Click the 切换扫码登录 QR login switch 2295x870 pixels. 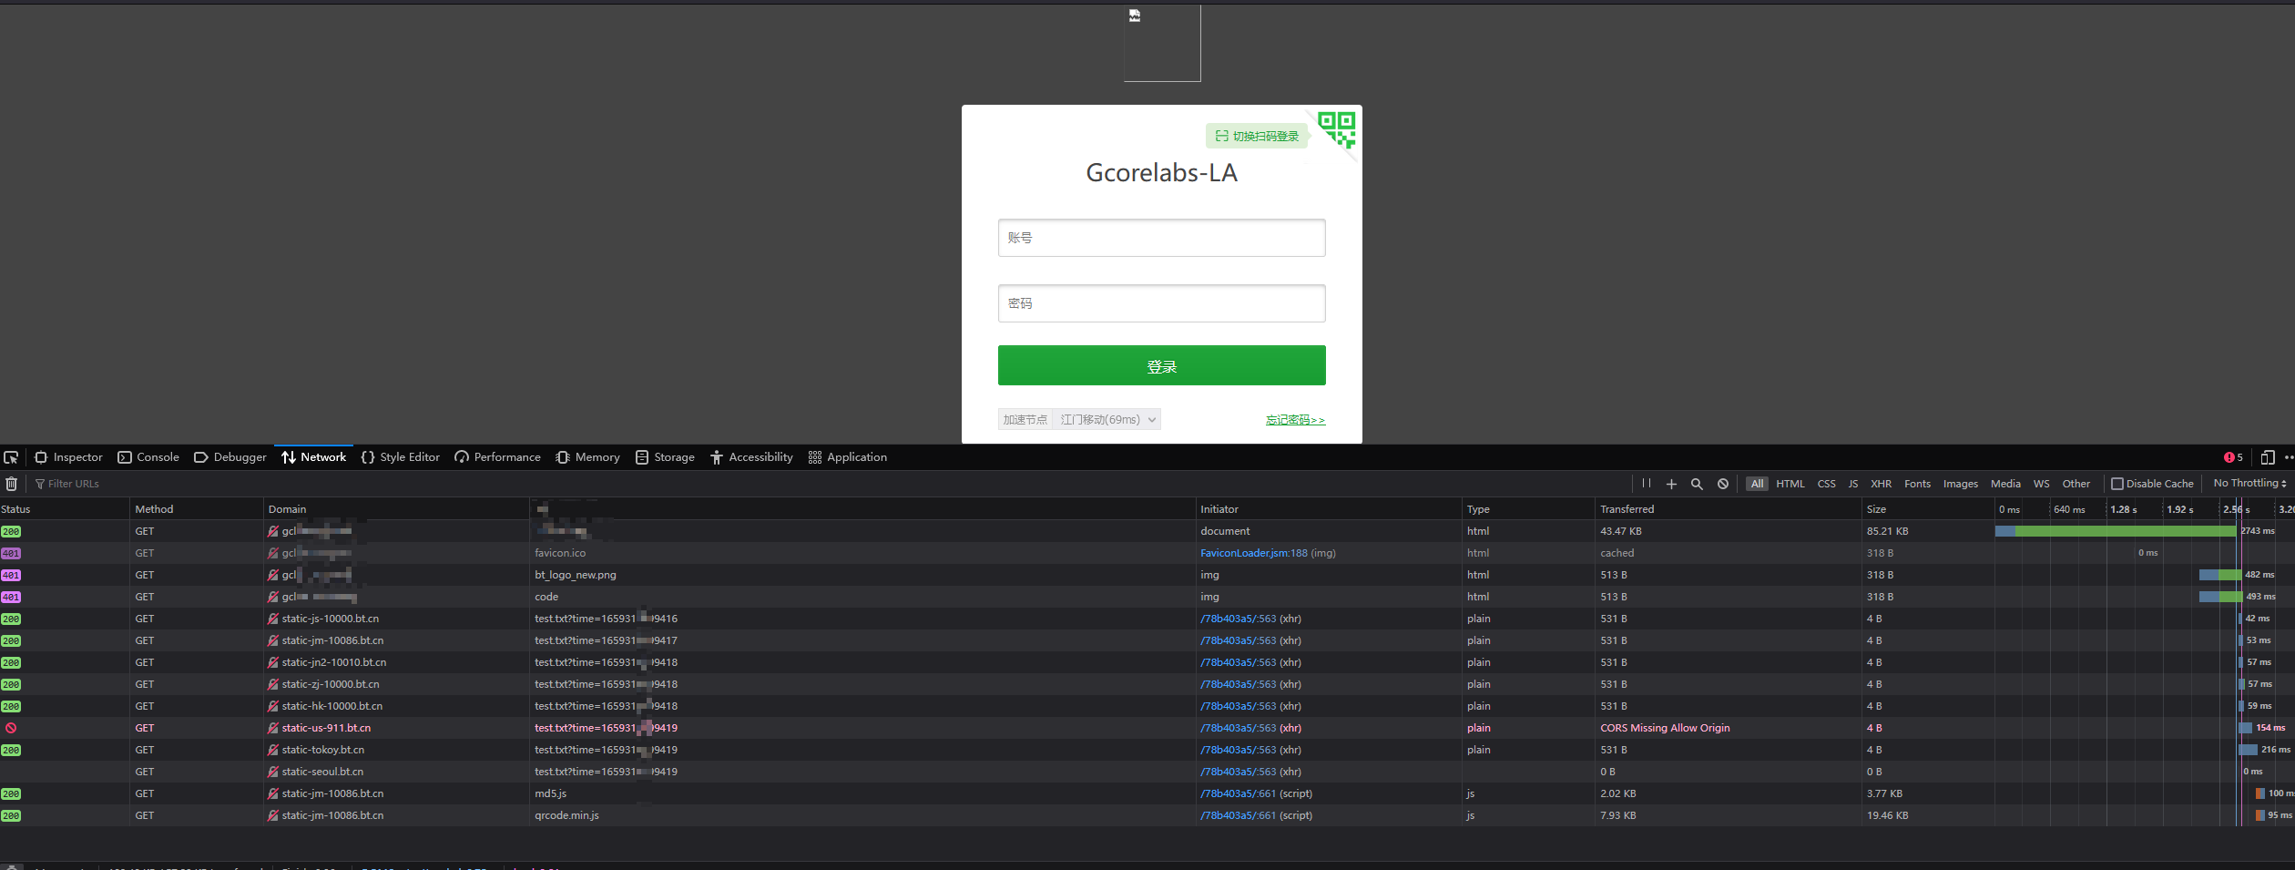tap(1257, 136)
